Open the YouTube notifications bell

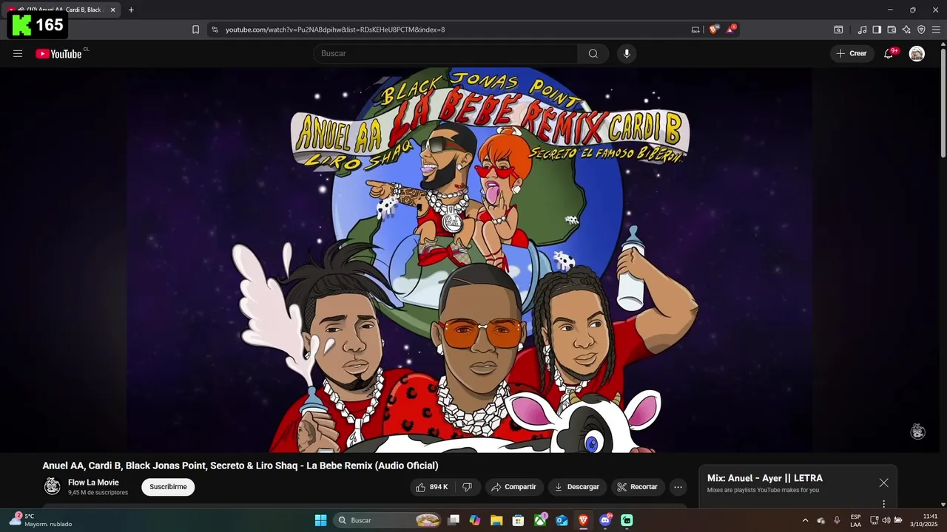(x=889, y=53)
